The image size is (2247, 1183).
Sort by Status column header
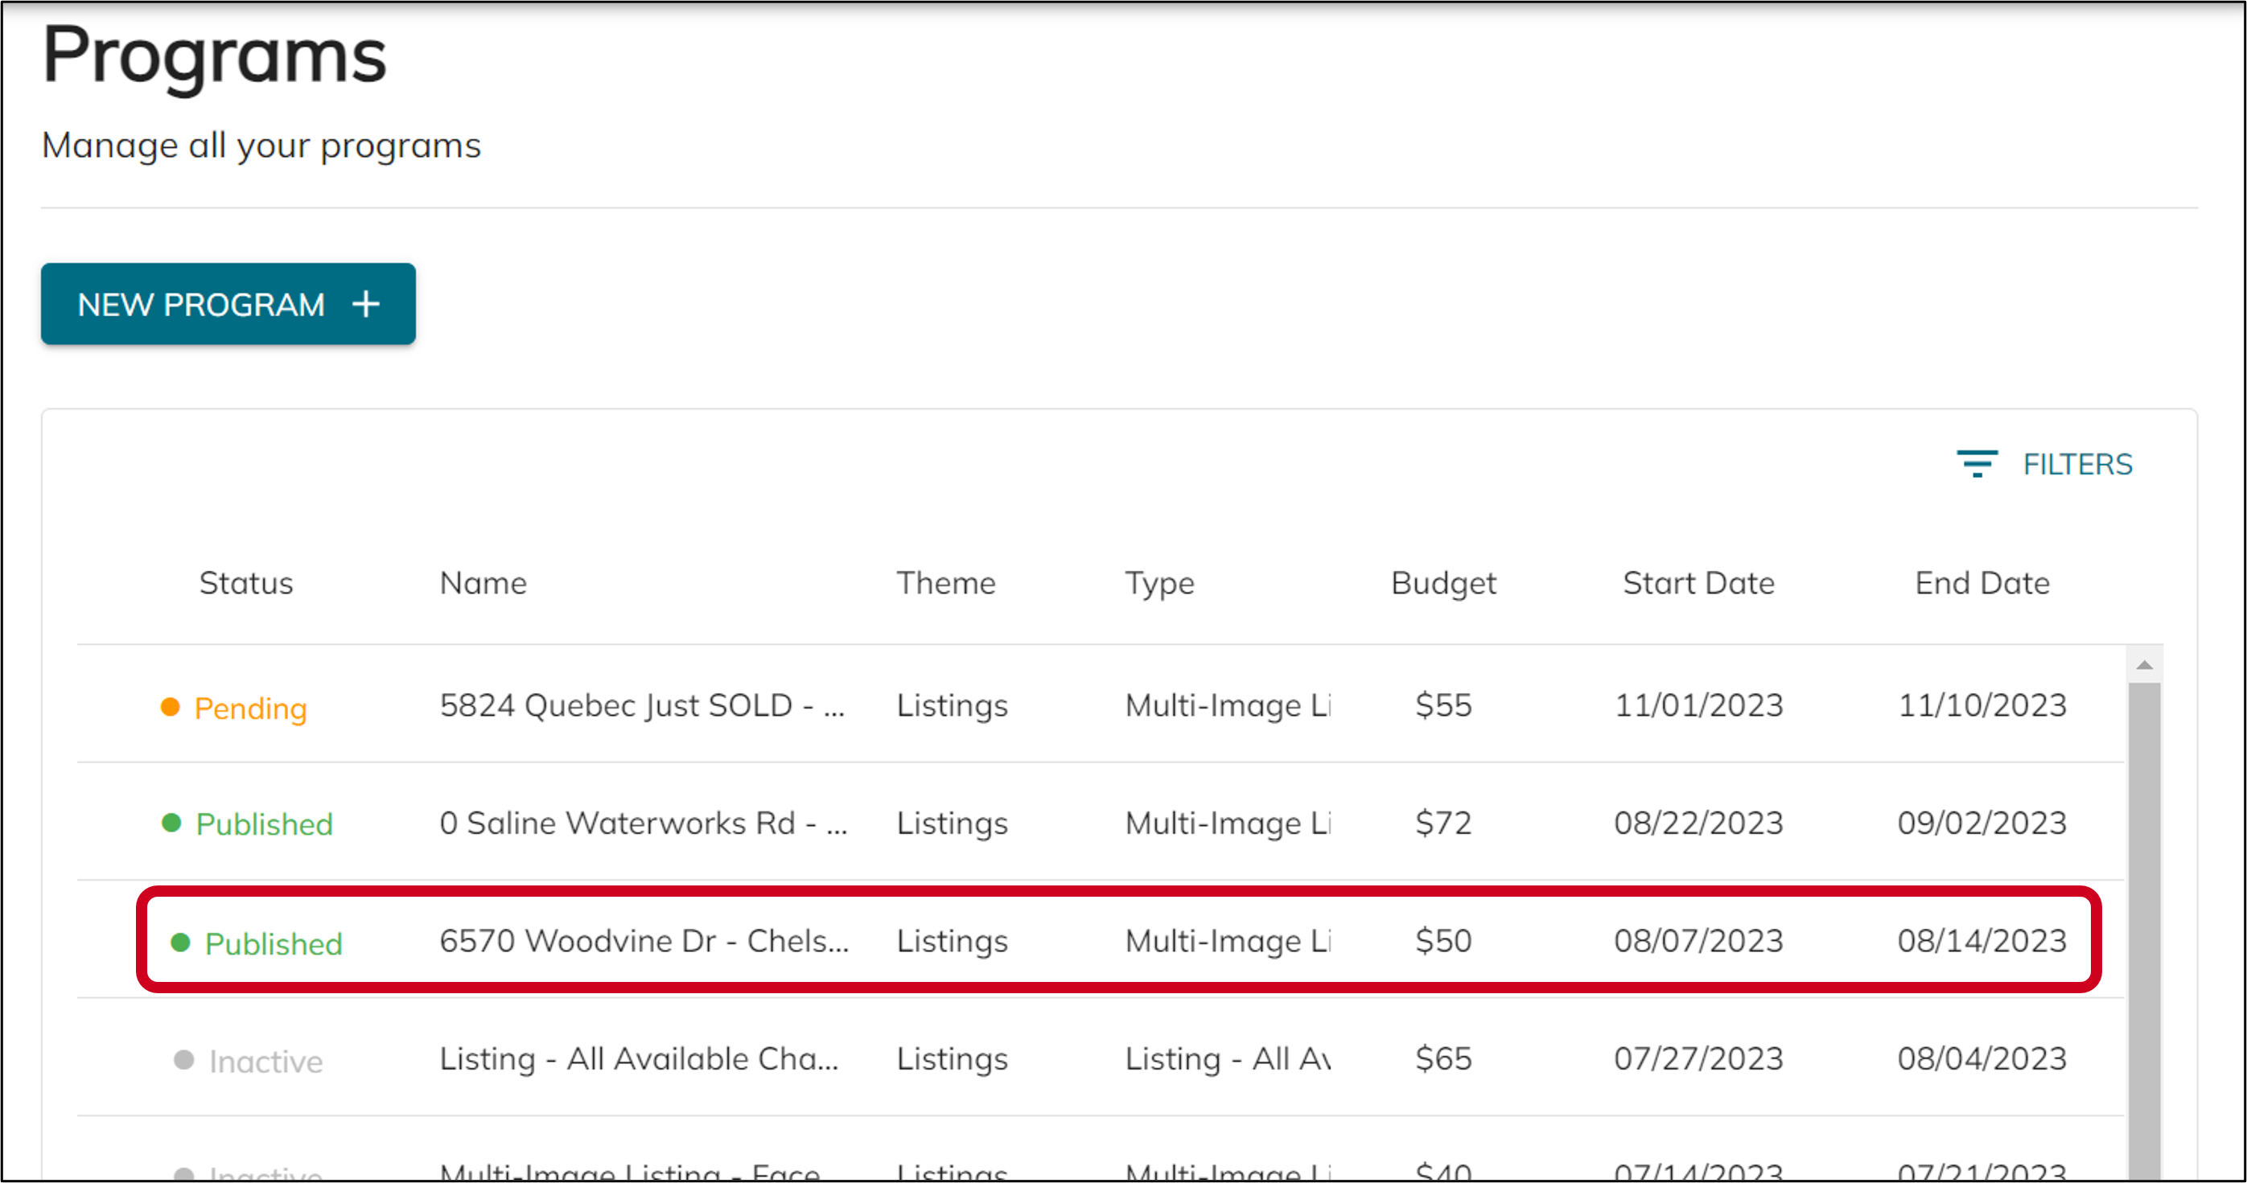[x=246, y=582]
